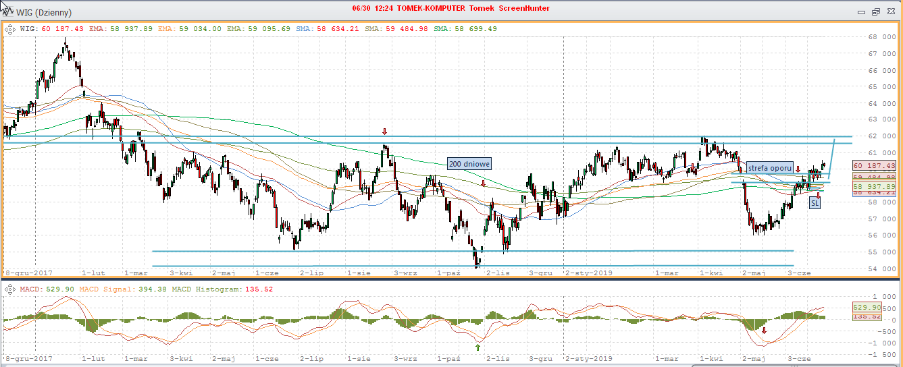The height and width of the screenshot is (367, 903).
Task: Close the WIG (Dzienny) chart window
Action: tap(891, 12)
